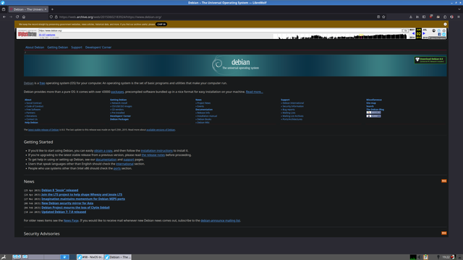Open 'Updated Debian 7: 7.8 released' news
This screenshot has width=463, height=260.
coord(64,212)
